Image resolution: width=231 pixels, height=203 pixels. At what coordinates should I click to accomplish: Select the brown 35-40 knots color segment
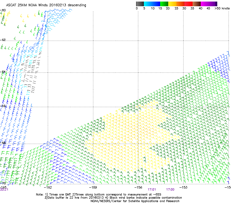tap(197, 4)
